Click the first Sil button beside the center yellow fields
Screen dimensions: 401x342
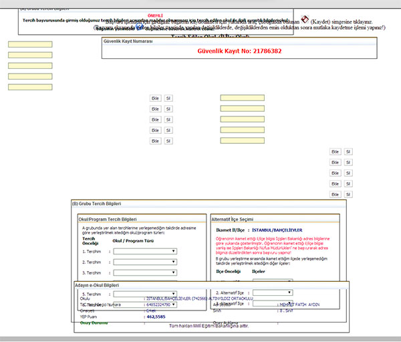tap(168, 98)
